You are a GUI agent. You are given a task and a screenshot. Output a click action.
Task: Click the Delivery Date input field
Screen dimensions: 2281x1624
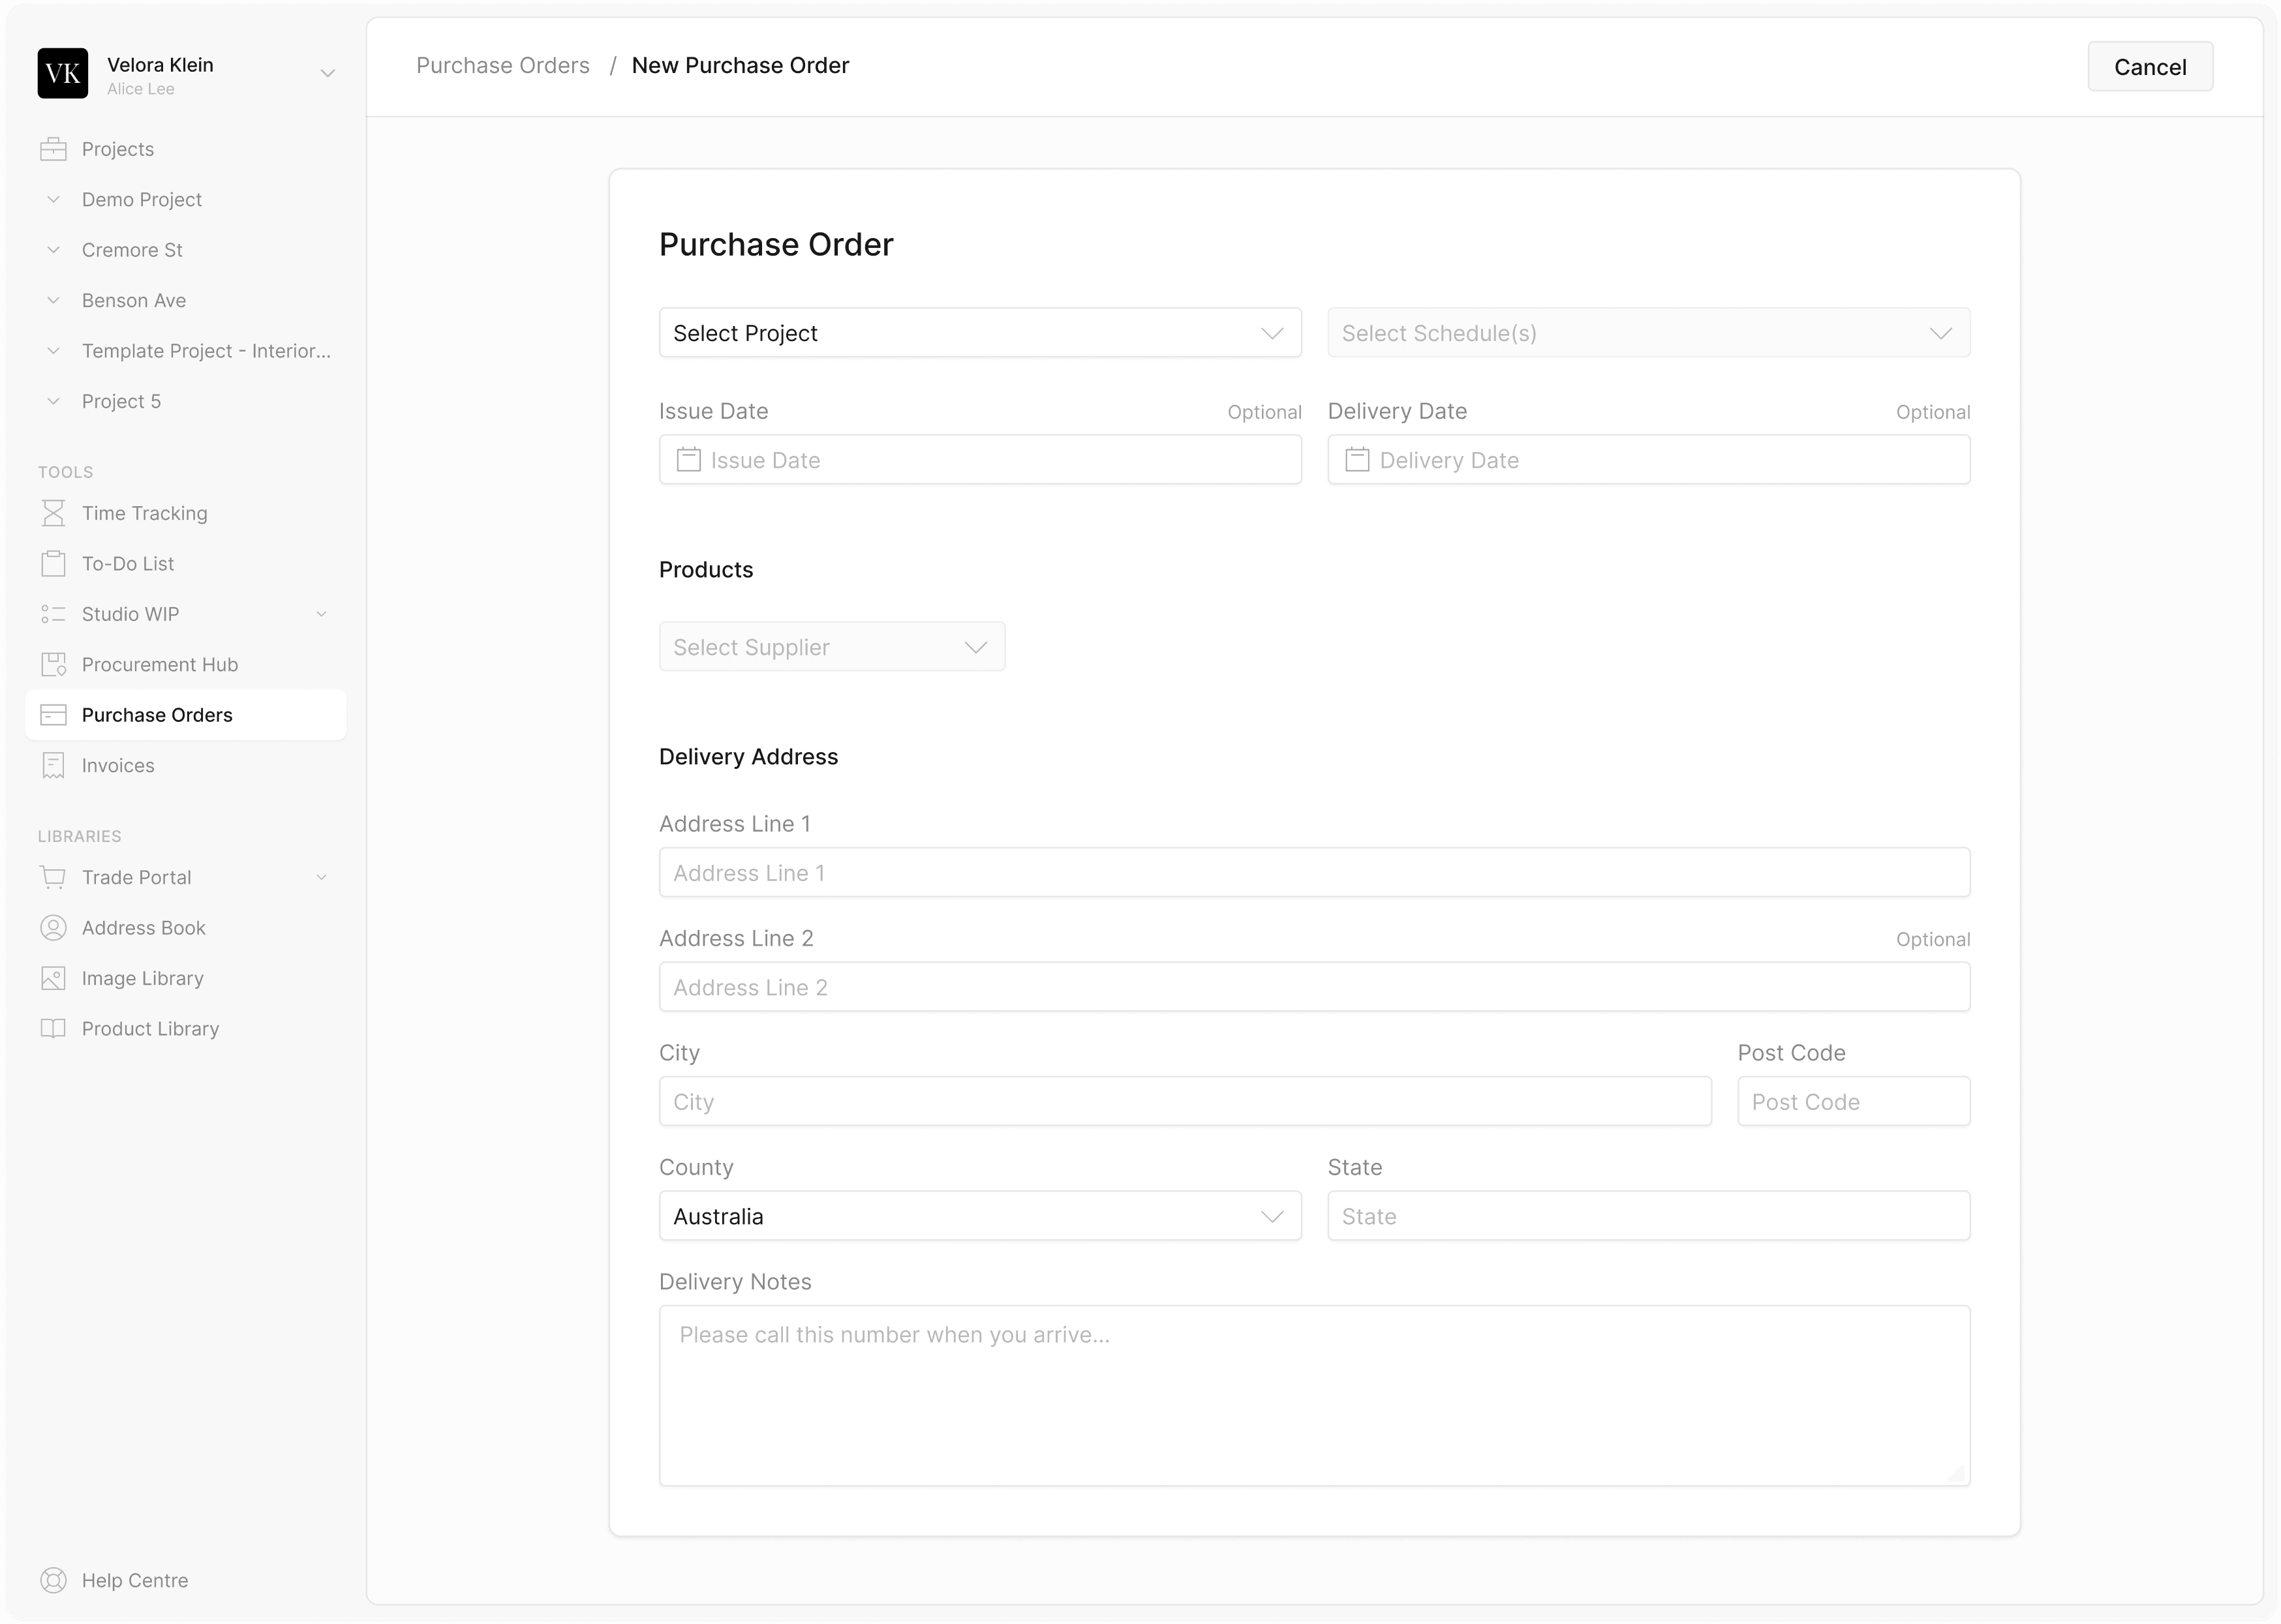coord(1648,460)
